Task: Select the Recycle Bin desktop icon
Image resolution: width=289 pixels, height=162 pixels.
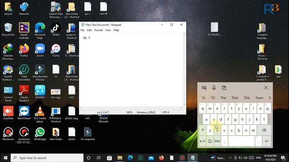Action: coord(8,29)
